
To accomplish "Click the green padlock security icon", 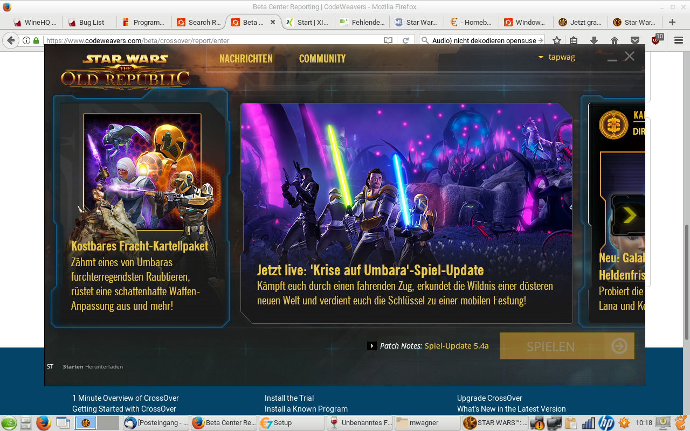I will (36, 40).
